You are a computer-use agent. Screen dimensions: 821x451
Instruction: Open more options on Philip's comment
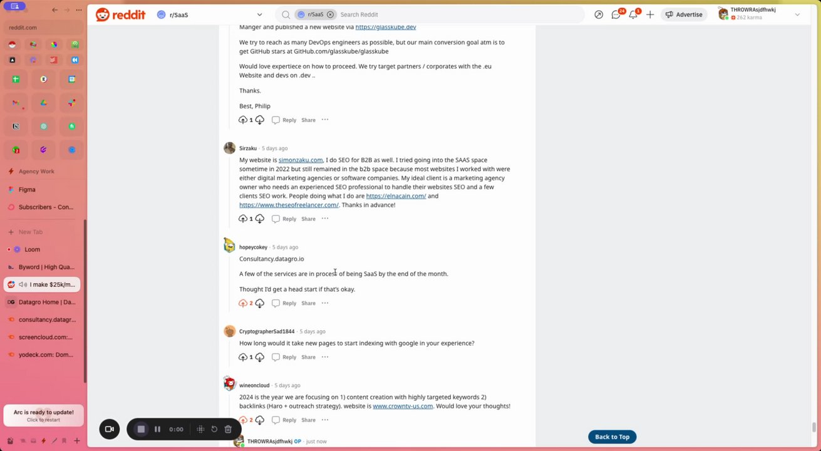(324, 120)
